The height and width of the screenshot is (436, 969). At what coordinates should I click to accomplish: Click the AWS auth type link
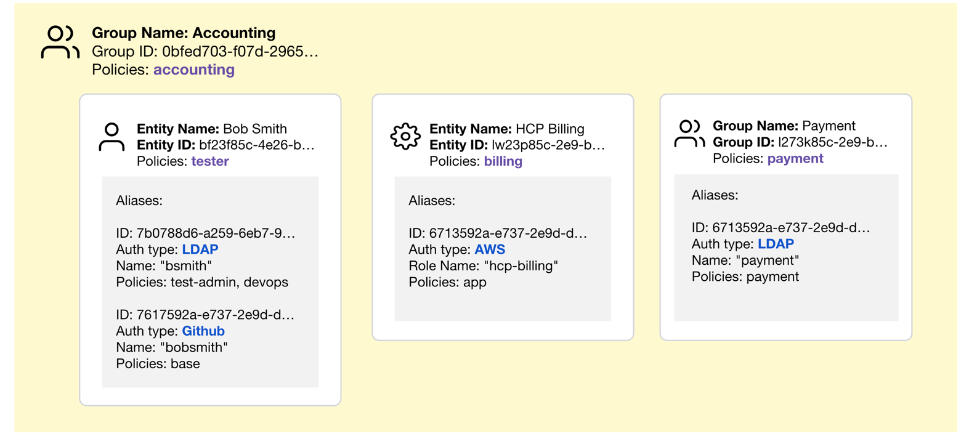click(490, 249)
